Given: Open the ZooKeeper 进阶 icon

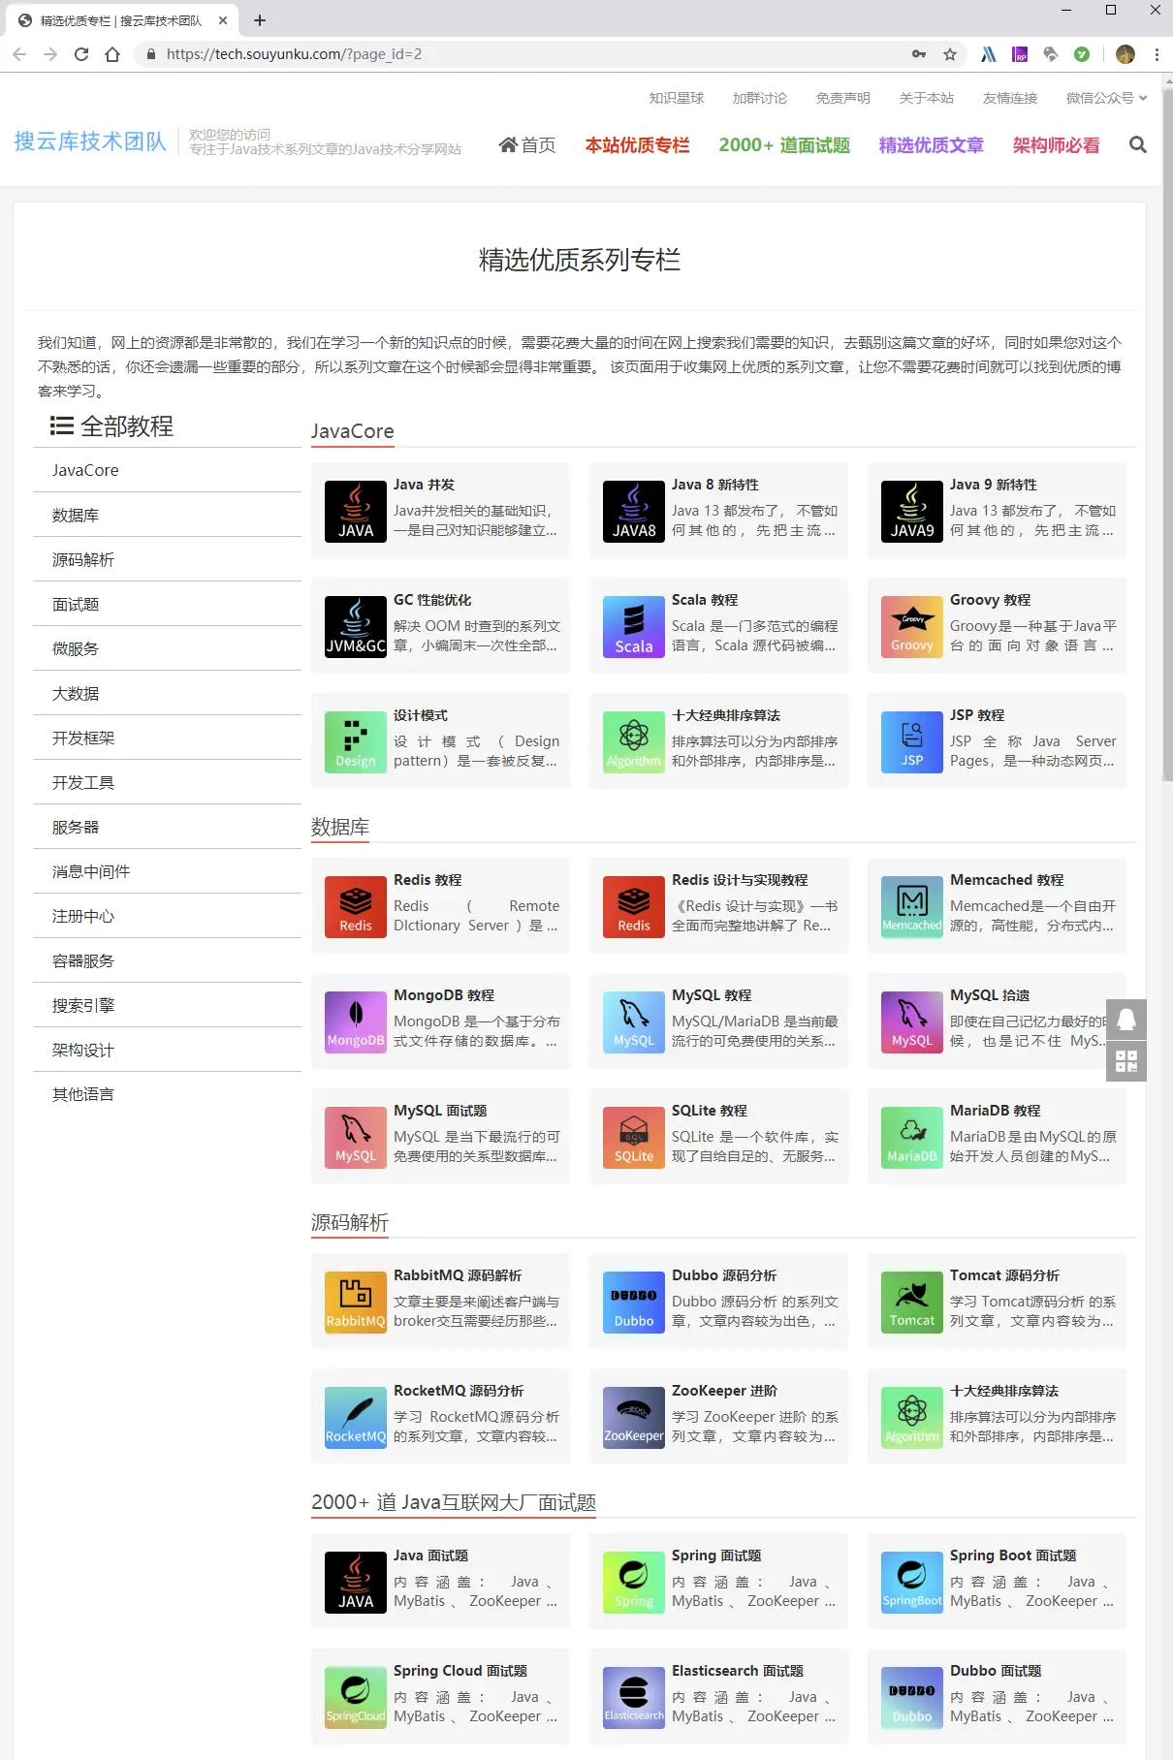Looking at the screenshot, I should pyautogui.click(x=634, y=1417).
